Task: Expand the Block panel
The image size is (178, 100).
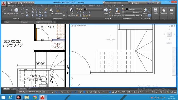Action: point(108,19)
